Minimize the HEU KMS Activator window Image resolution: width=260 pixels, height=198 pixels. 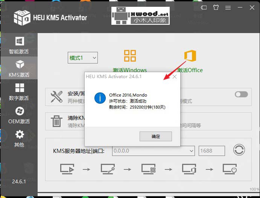click(240, 8)
